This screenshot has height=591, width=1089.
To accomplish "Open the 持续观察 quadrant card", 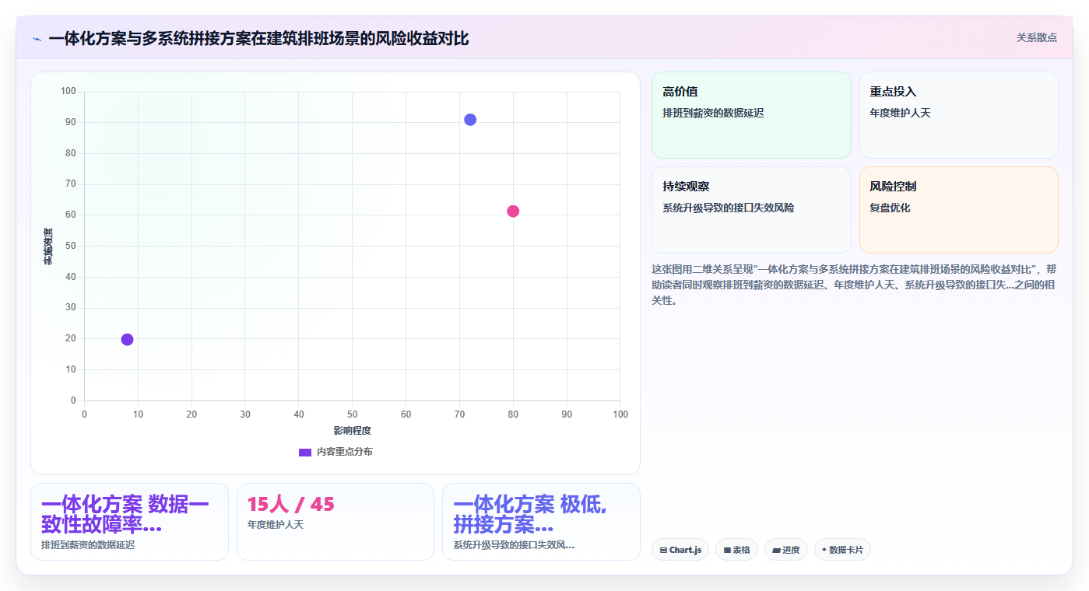I will (x=751, y=210).
